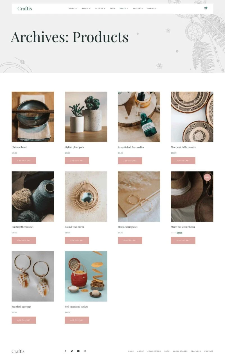The image size is (225, 360).
Task: Open Essential oil for candles product title
Action: (x=131, y=147)
